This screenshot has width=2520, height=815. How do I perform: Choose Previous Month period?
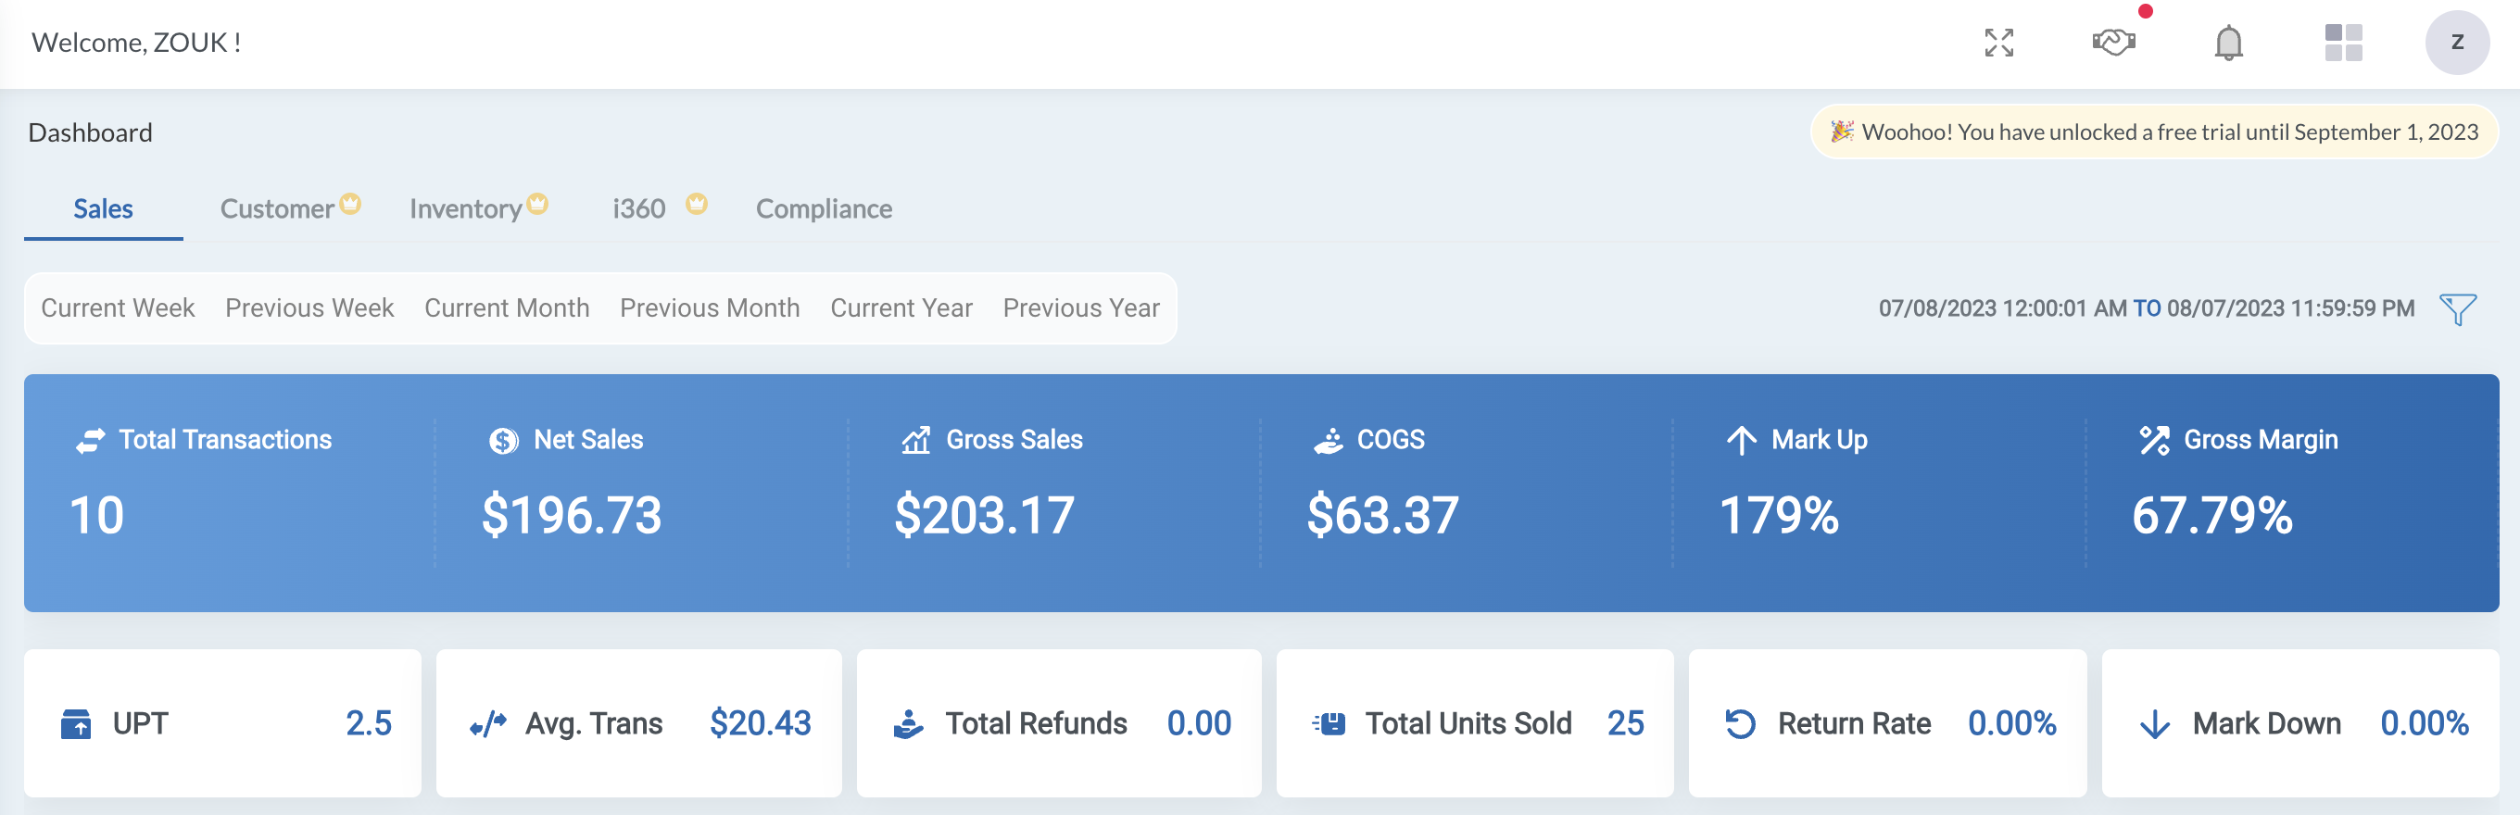(710, 308)
